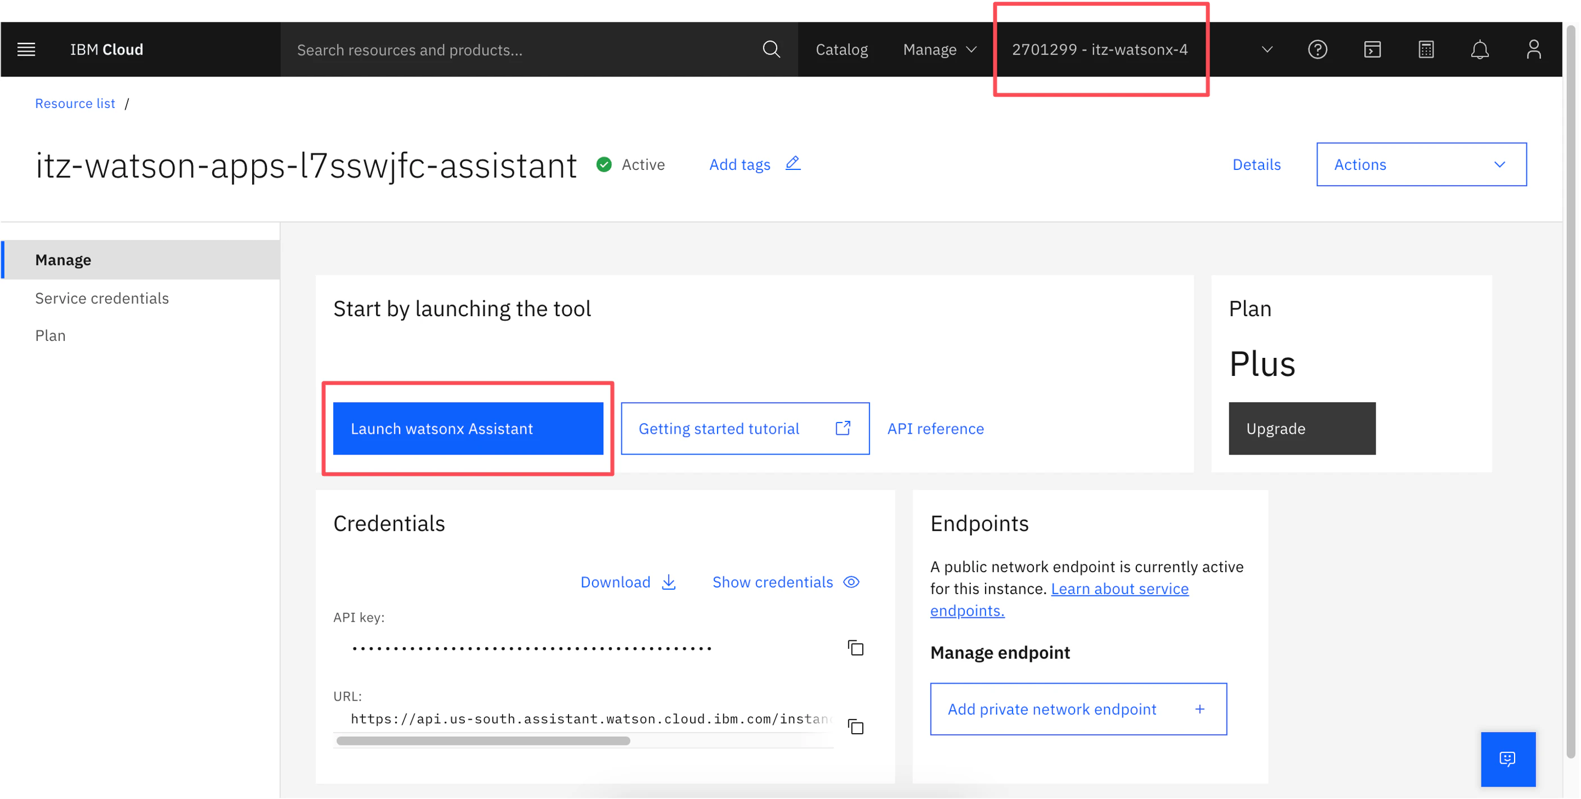Copy the URL credential value
This screenshot has width=1581, height=799.
click(x=855, y=726)
